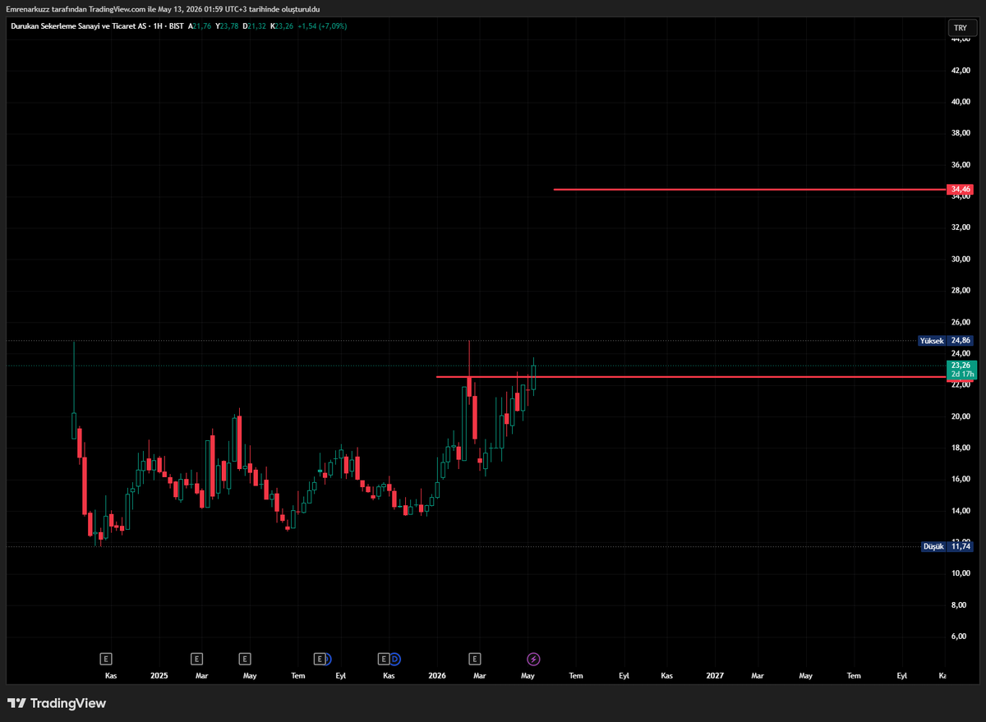Click the 2025 year label on time axis
Screen dimensions: 986x722
[x=159, y=675]
